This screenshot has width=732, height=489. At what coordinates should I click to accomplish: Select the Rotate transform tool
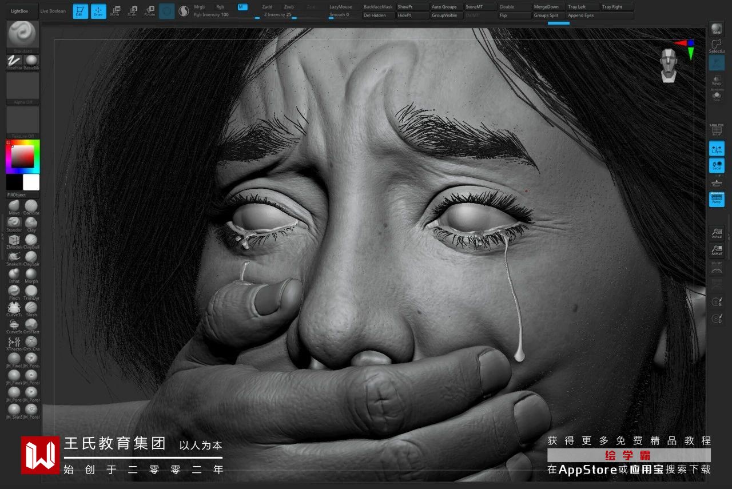point(150,11)
